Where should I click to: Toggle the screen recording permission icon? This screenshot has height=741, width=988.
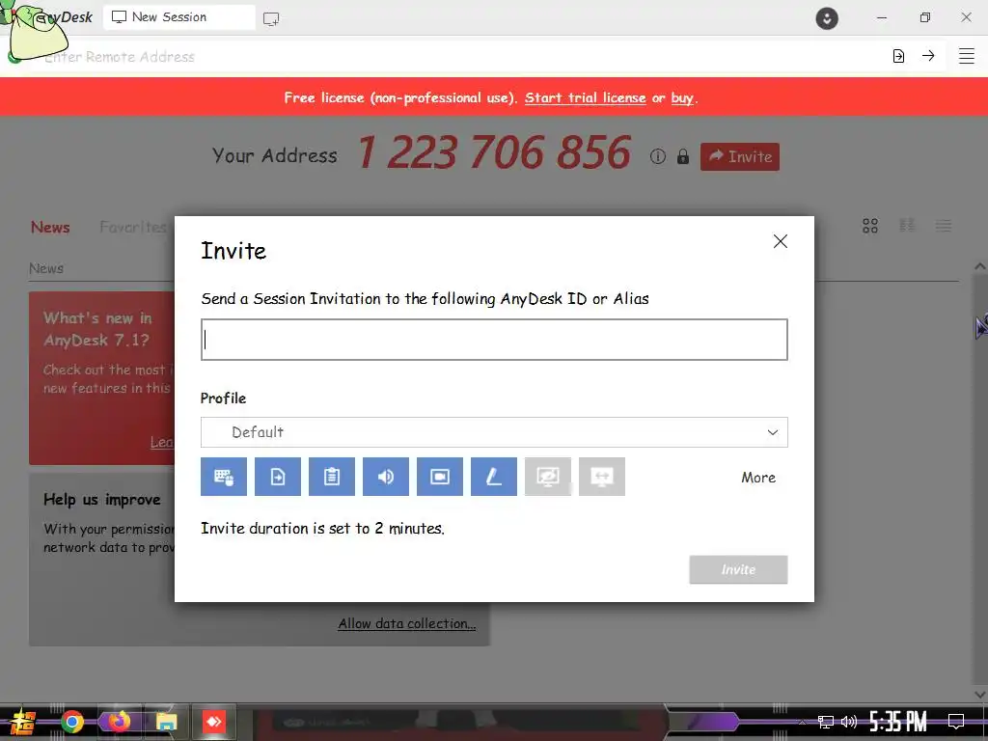point(440,477)
